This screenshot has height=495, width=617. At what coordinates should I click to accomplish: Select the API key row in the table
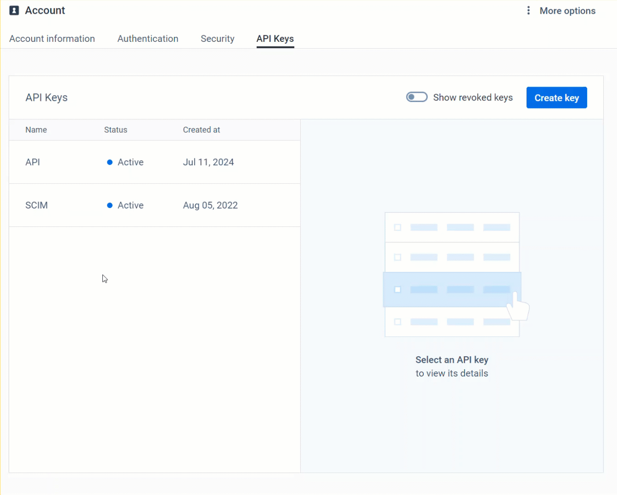[x=154, y=162]
